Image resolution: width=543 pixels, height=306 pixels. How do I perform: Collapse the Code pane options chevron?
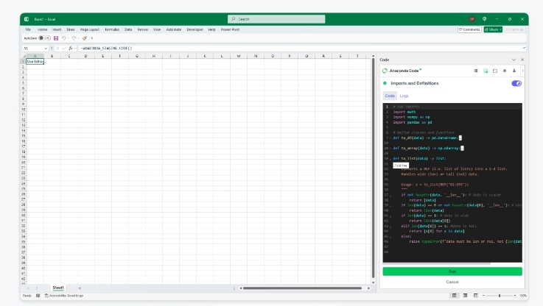(x=514, y=60)
